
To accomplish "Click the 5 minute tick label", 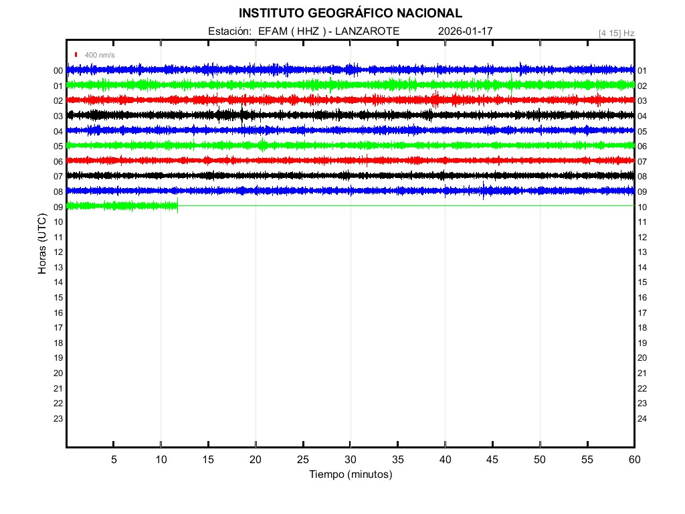I will [114, 459].
